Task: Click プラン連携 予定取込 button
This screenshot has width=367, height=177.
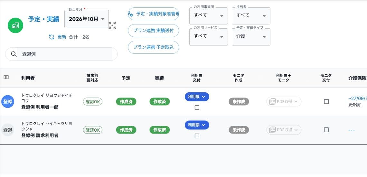Action: (154, 47)
